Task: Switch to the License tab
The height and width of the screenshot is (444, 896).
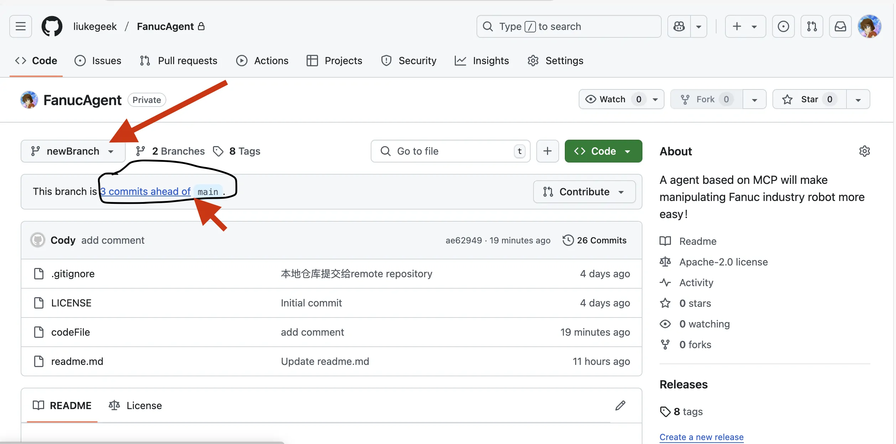Action: pos(135,406)
